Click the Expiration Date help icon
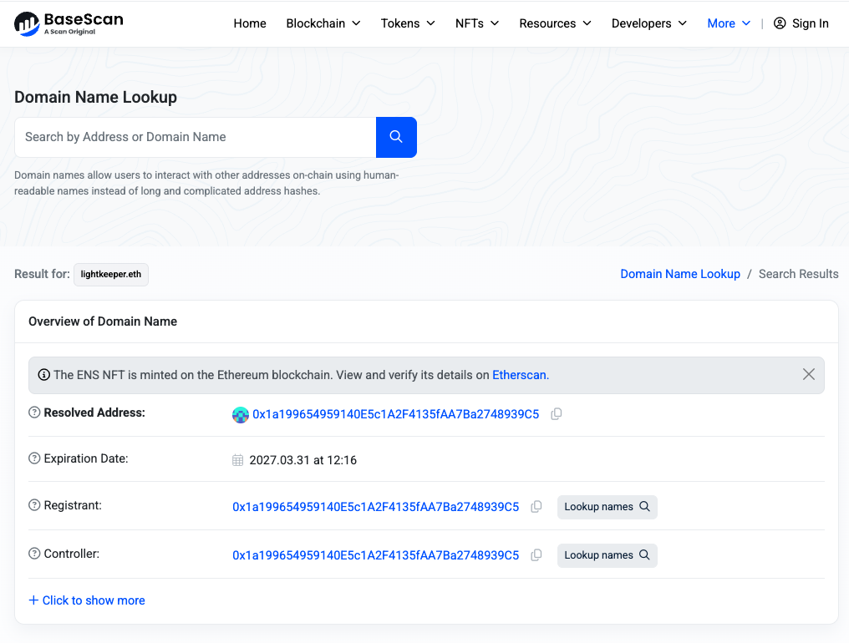The height and width of the screenshot is (643, 849). tap(34, 458)
